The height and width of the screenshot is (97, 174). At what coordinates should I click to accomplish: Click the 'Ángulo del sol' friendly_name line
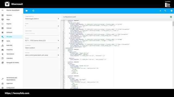tap(79, 53)
